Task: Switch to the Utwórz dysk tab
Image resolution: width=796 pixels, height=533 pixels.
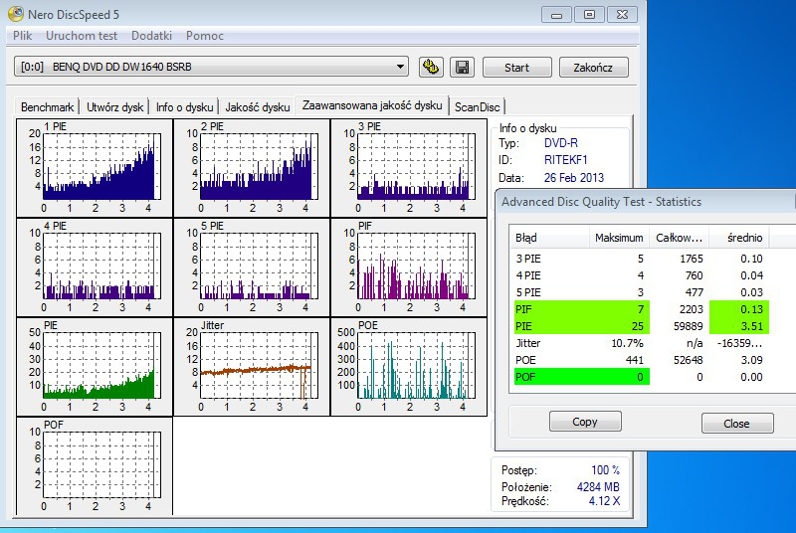Action: point(114,107)
